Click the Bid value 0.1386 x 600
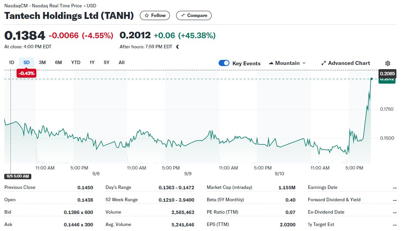Screen dimensions: 404x231 (x=78, y=212)
